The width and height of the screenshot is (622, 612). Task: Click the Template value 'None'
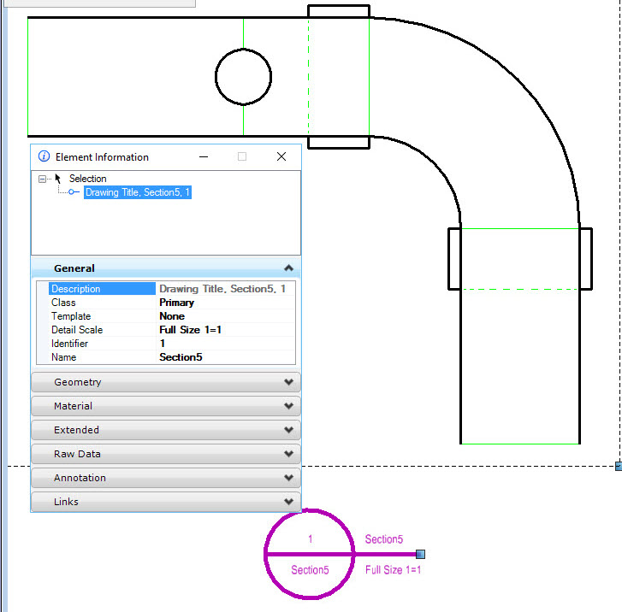coord(172,316)
